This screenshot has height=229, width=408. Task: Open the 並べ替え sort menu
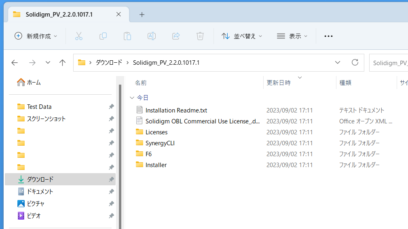click(x=241, y=36)
